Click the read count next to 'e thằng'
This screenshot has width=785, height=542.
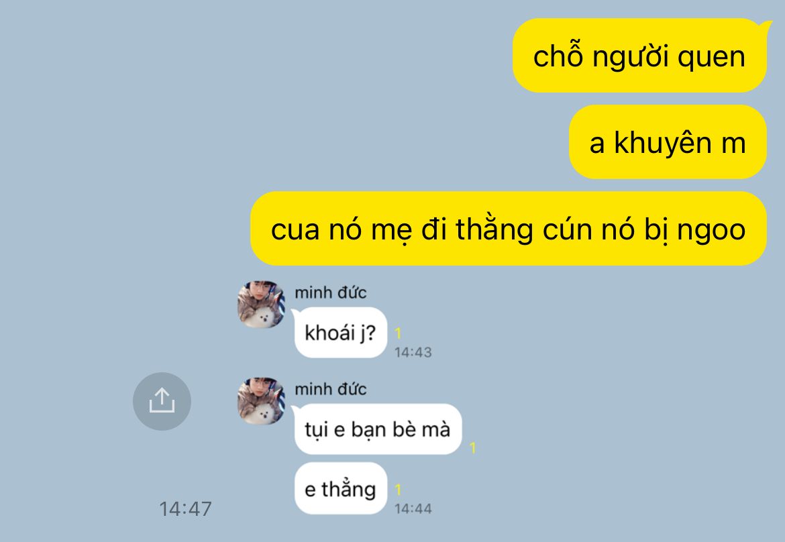(x=398, y=490)
